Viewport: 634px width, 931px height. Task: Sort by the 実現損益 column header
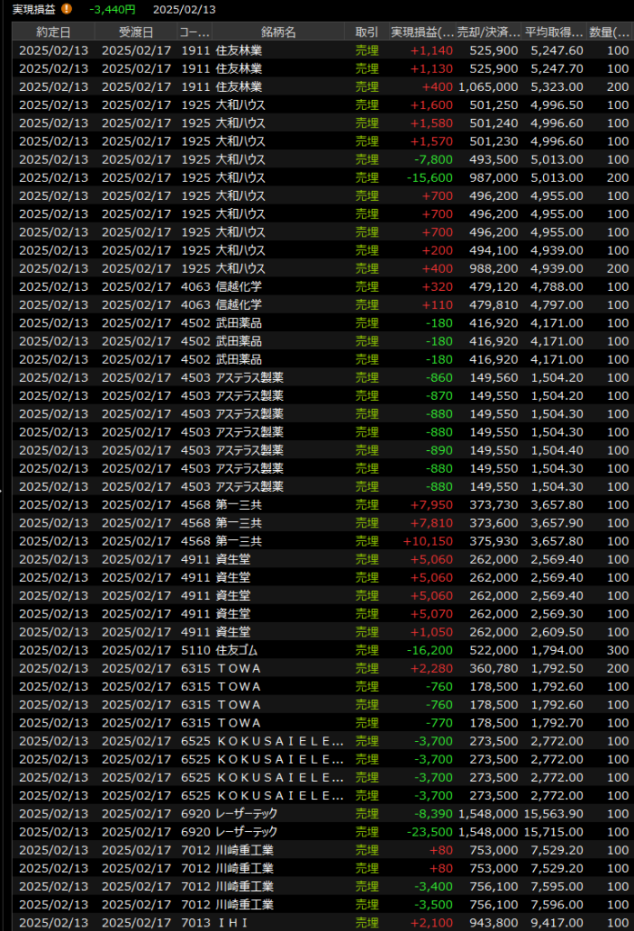pyautogui.click(x=421, y=32)
